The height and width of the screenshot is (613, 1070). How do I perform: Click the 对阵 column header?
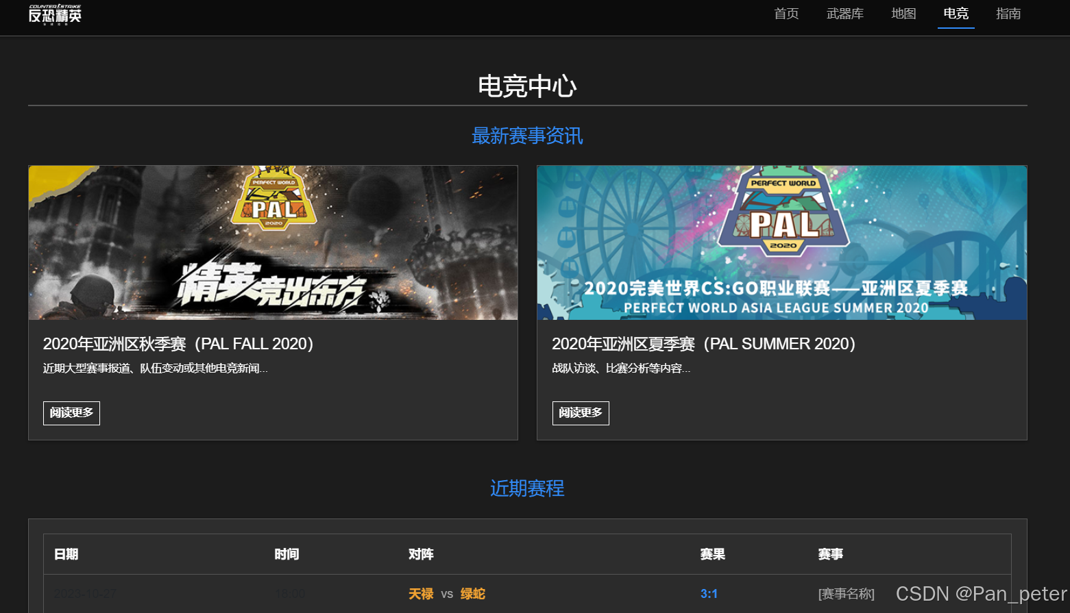(x=421, y=554)
